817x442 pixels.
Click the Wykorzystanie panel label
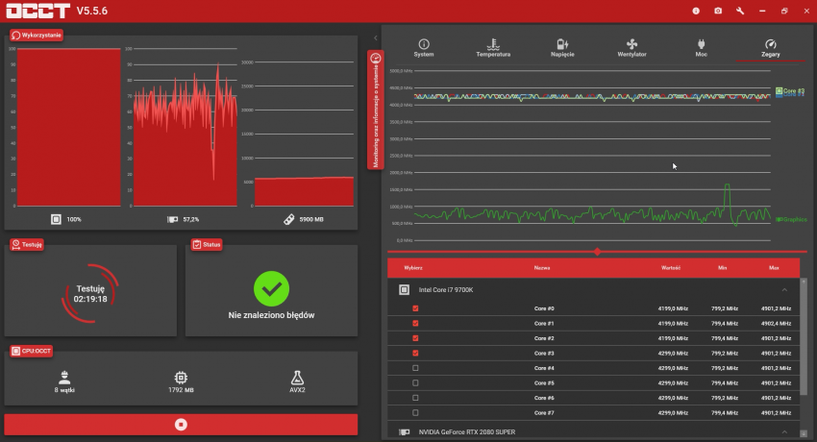pos(37,36)
